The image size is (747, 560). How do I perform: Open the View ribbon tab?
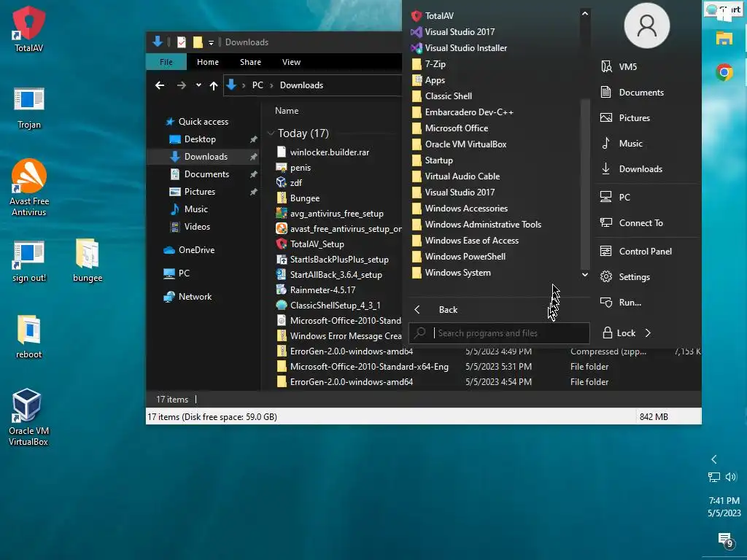tap(291, 62)
